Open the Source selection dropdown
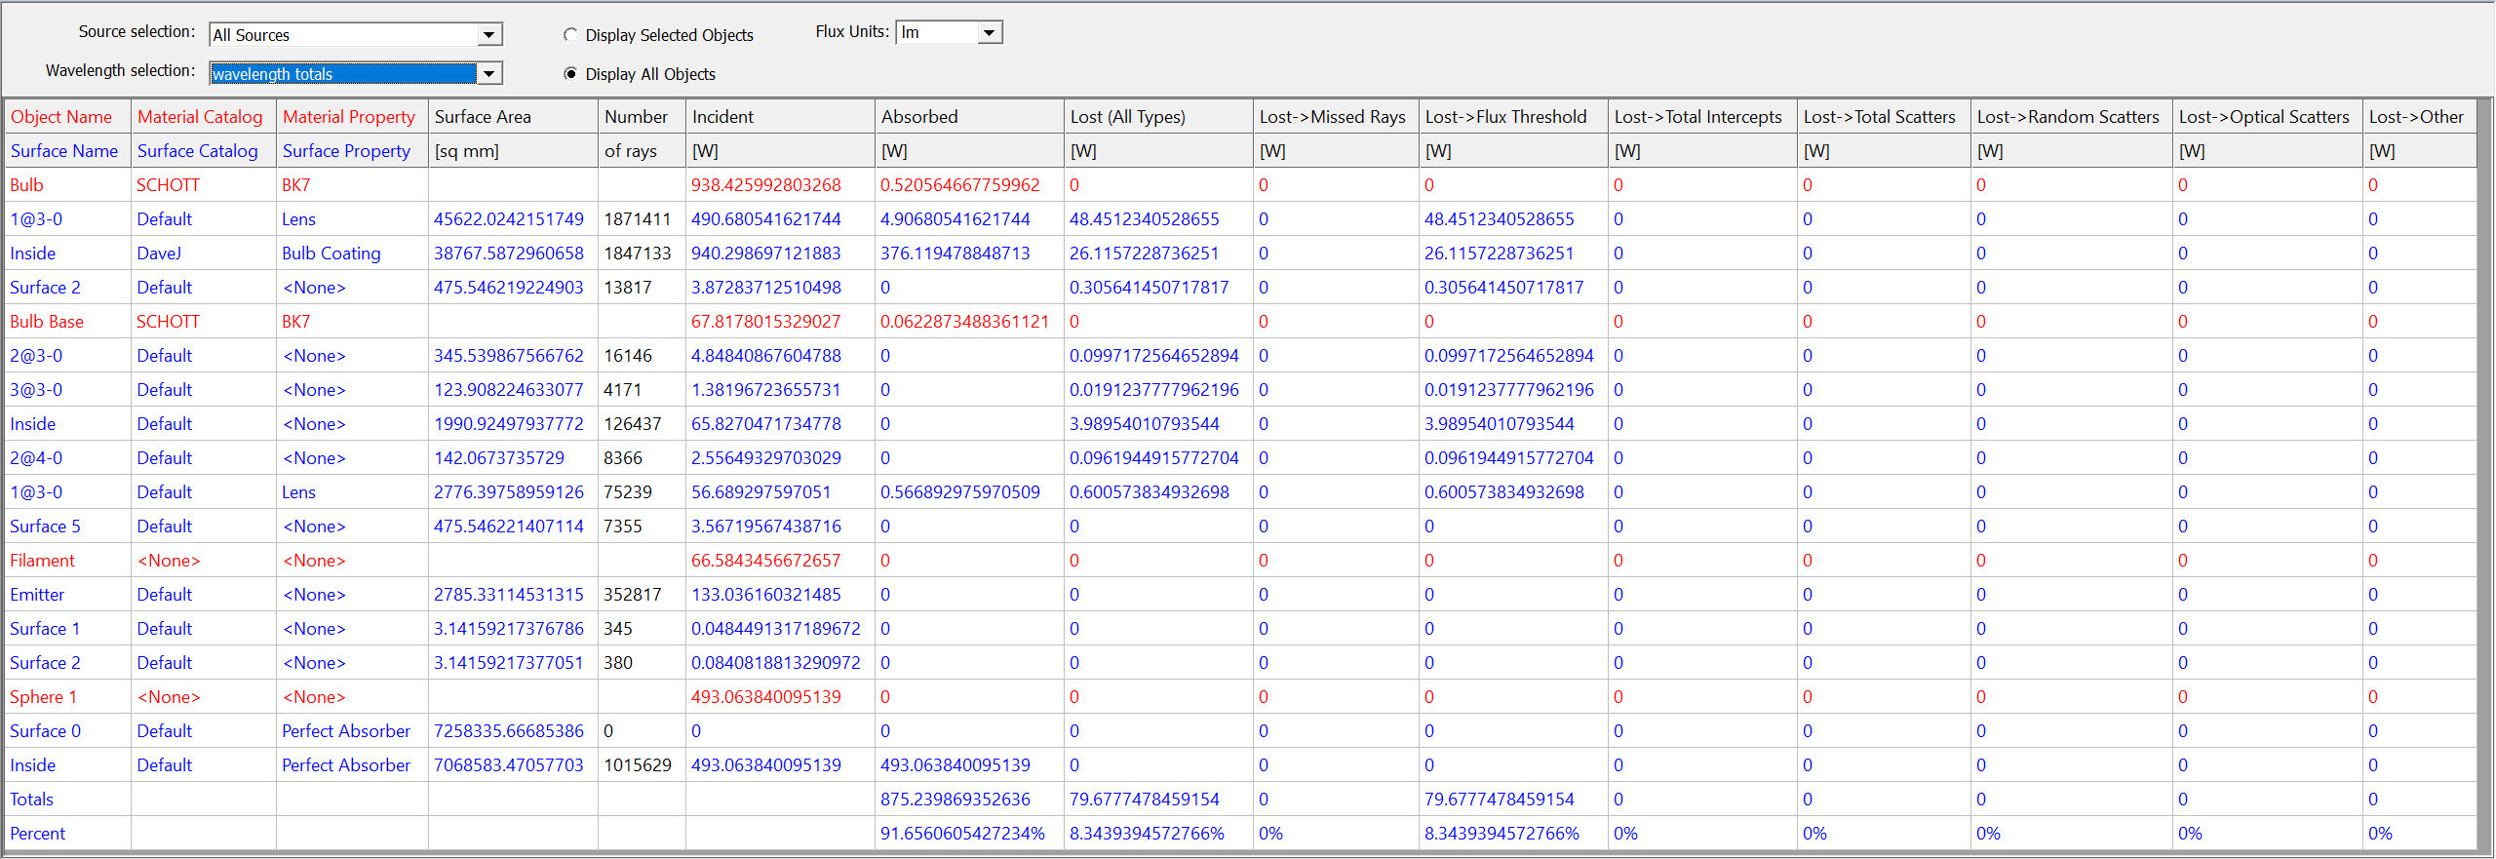The width and height of the screenshot is (2496, 859). coord(356,35)
